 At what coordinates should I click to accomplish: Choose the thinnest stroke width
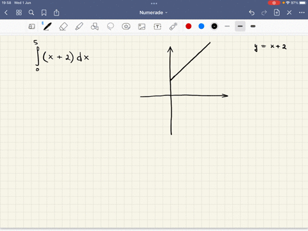point(227,26)
